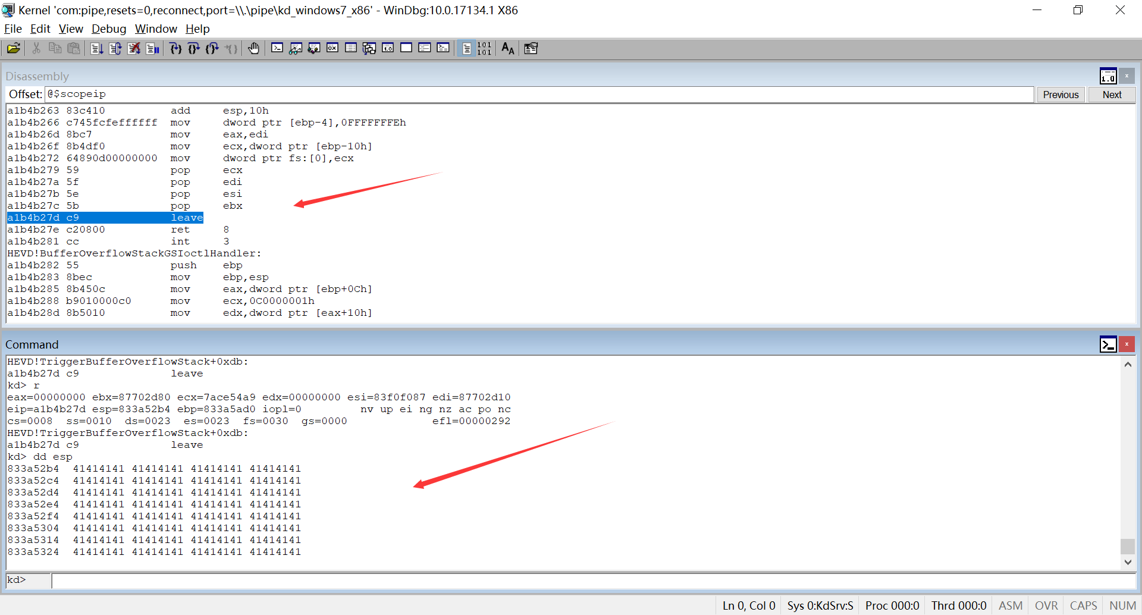Viewport: 1142px width, 615px height.
Task: Click the Paste toolbar icon
Action: pyautogui.click(x=74, y=48)
